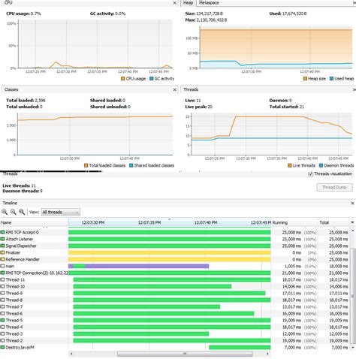This screenshot has height=359, width=356.
Task: Toggle the Used heap legend checkbox
Action: click(331, 79)
